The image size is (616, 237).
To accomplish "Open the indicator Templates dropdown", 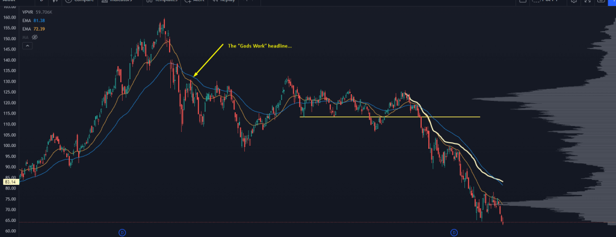I will click(x=162, y=1).
